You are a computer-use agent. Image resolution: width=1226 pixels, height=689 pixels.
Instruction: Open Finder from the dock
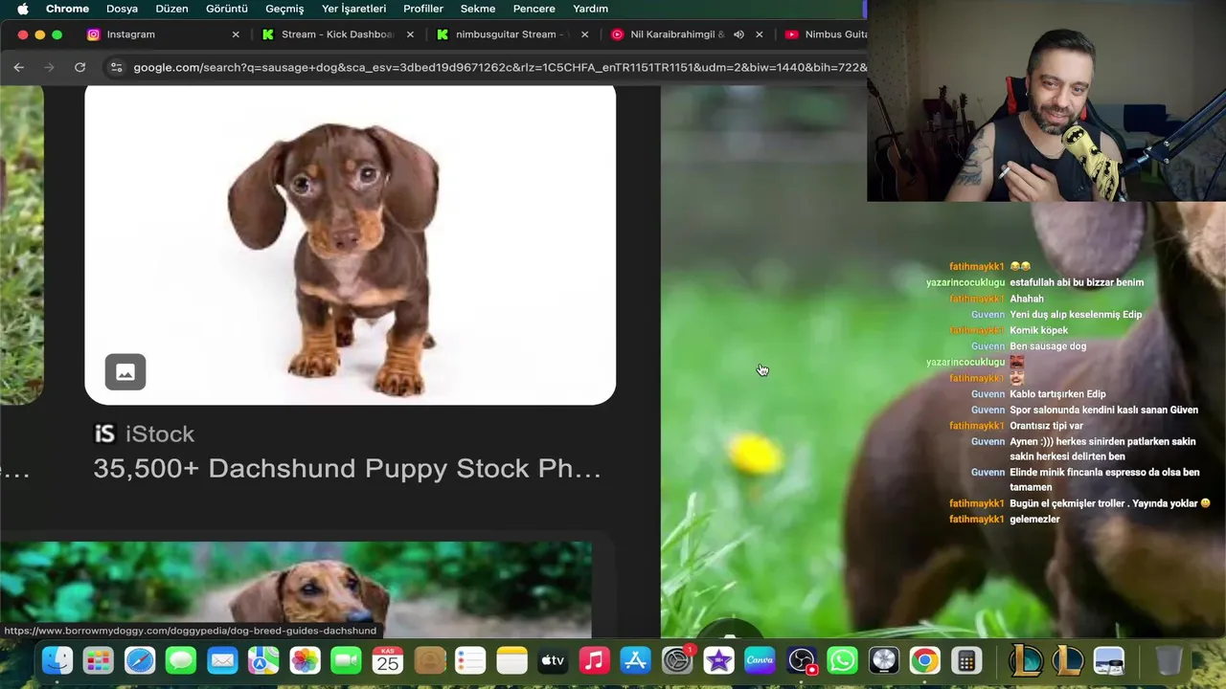[57, 660]
